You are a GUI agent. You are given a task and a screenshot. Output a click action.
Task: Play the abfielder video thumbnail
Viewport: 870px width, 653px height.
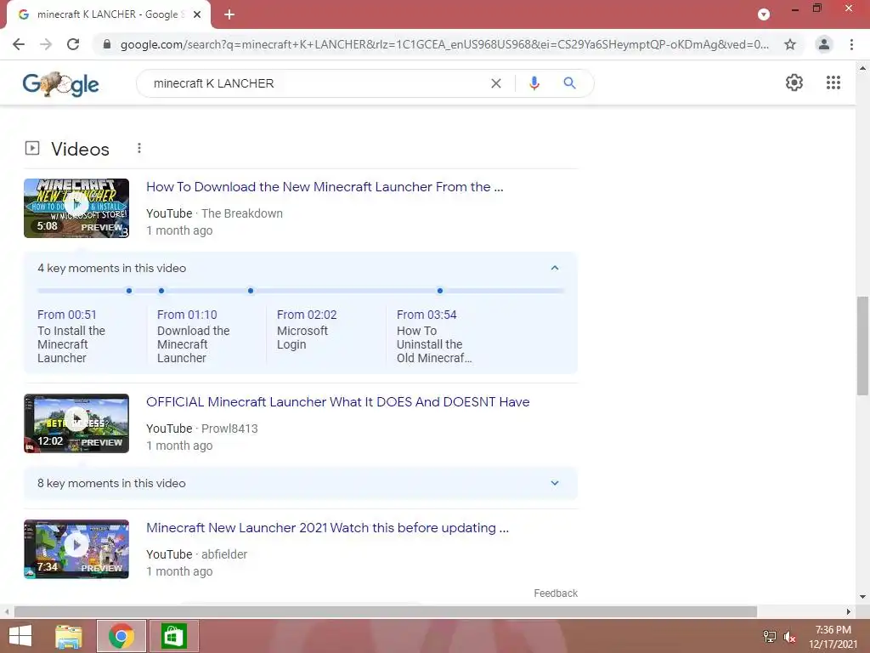(76, 549)
